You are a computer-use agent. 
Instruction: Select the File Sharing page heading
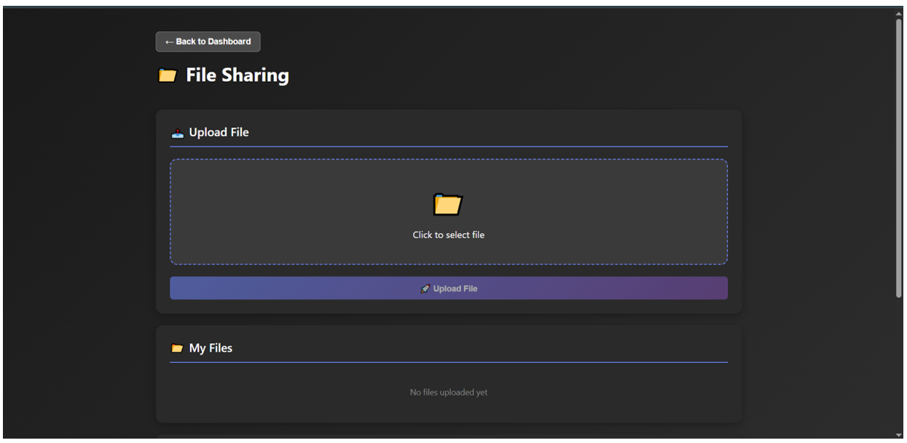click(x=237, y=75)
